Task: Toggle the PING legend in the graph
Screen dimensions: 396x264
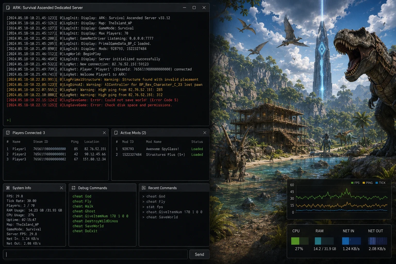Action: (x=368, y=183)
